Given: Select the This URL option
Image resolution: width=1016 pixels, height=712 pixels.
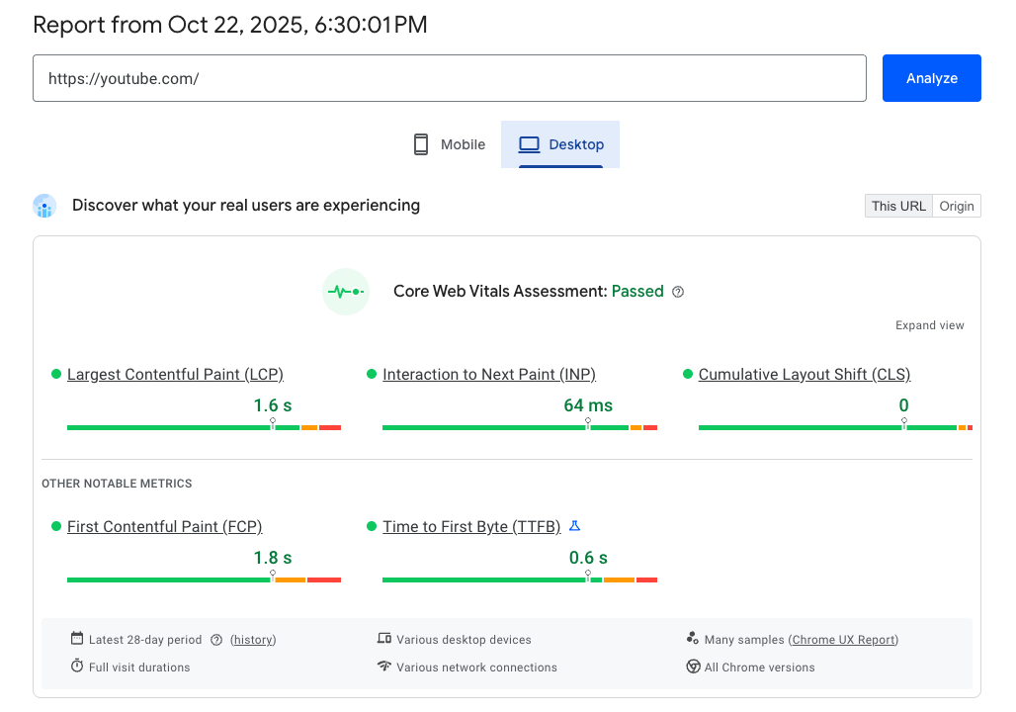Looking at the screenshot, I should pos(897,206).
